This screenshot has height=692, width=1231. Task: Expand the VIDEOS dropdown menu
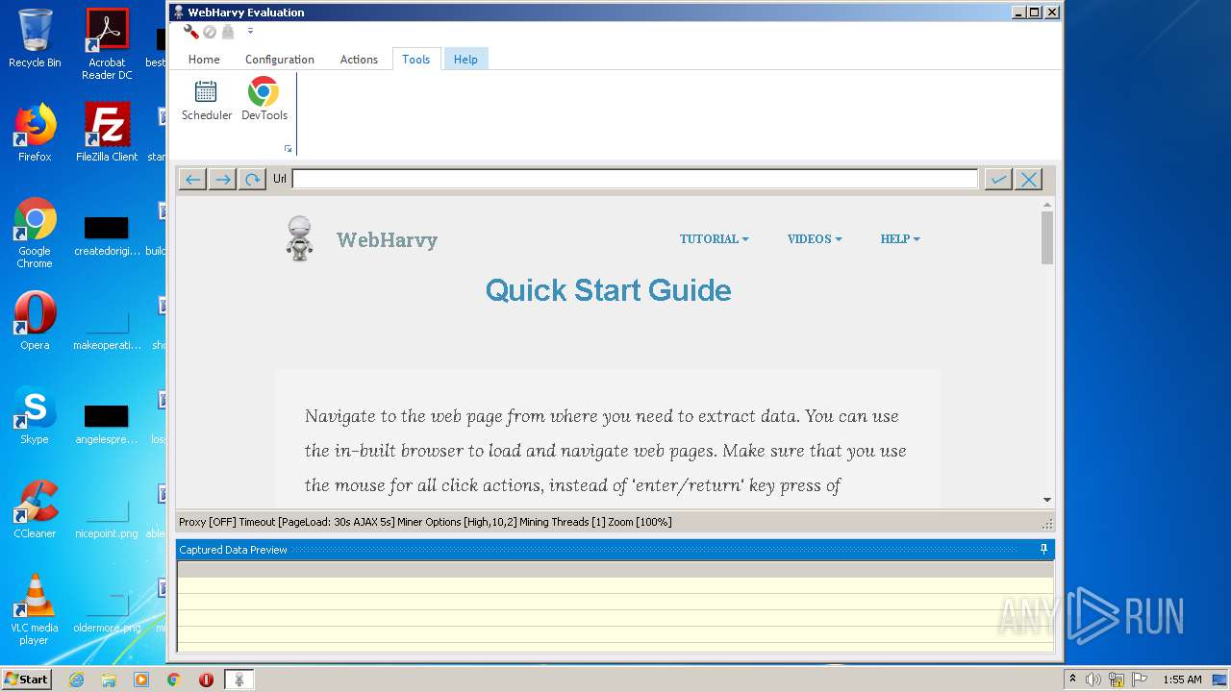point(815,239)
